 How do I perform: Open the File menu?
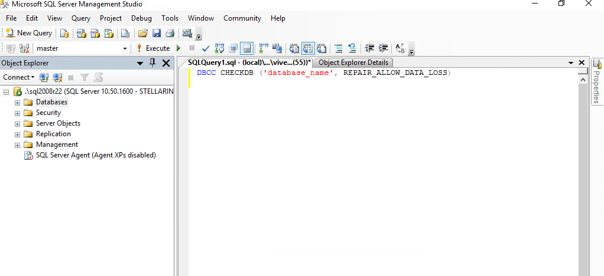(x=11, y=18)
